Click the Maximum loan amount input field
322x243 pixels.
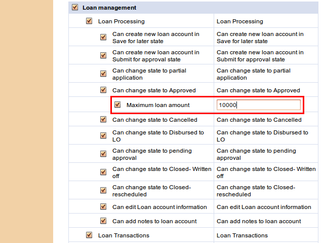pyautogui.click(x=258, y=105)
